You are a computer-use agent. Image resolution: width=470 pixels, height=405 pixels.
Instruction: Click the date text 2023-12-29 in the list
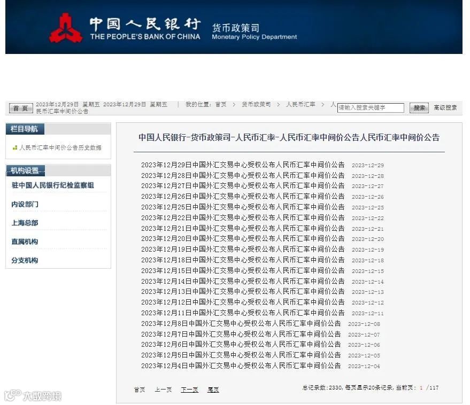368,165
